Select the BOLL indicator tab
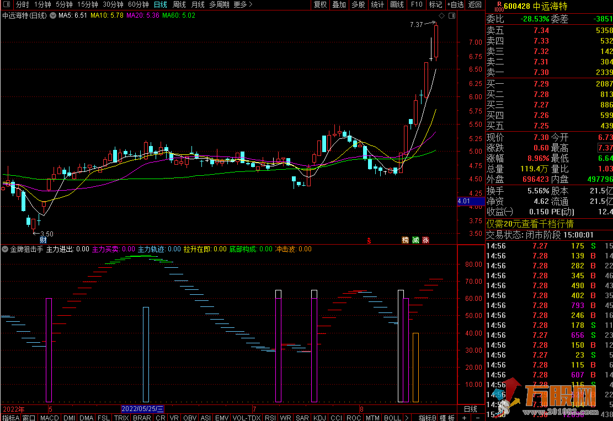Image resolution: width=613 pixels, height=421 pixels. 392,418
